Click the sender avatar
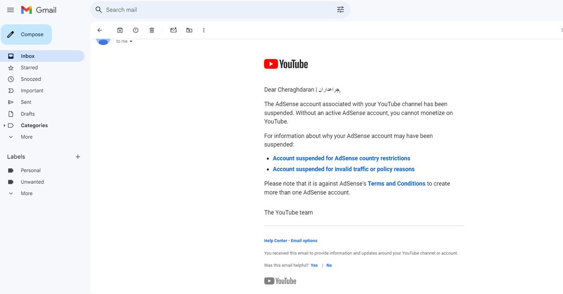The image size is (563, 294). [103, 41]
